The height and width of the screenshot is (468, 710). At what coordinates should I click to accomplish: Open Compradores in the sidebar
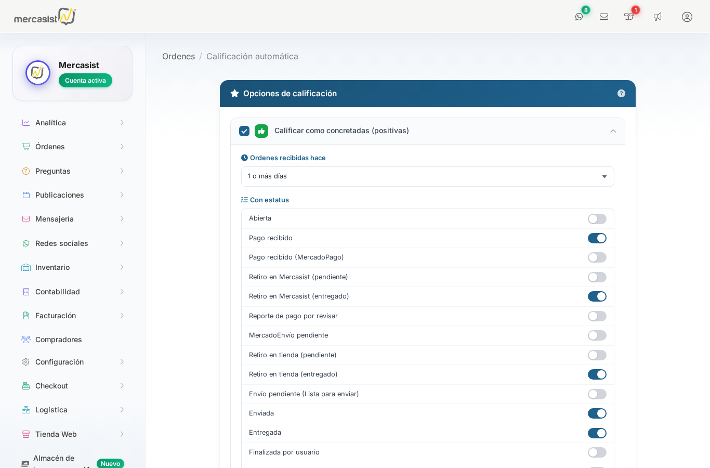pos(58,340)
